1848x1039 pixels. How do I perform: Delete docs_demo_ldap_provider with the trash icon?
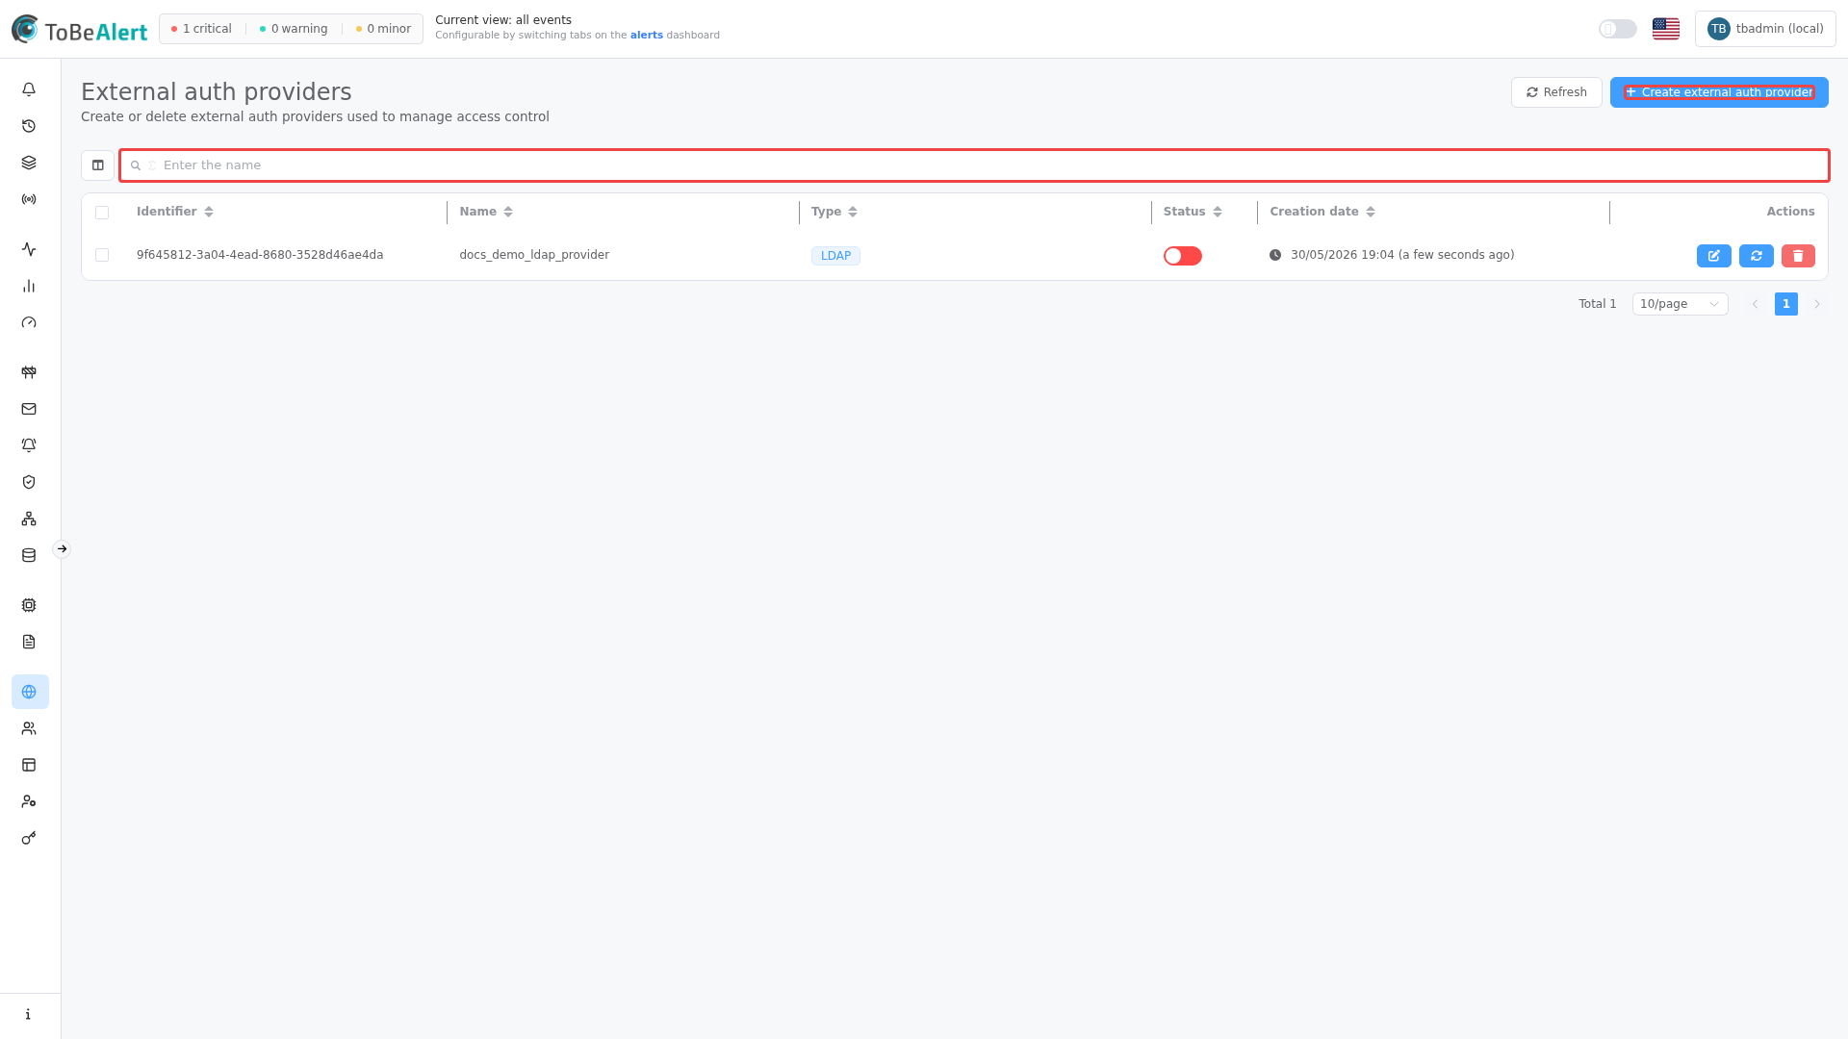[x=1798, y=256]
